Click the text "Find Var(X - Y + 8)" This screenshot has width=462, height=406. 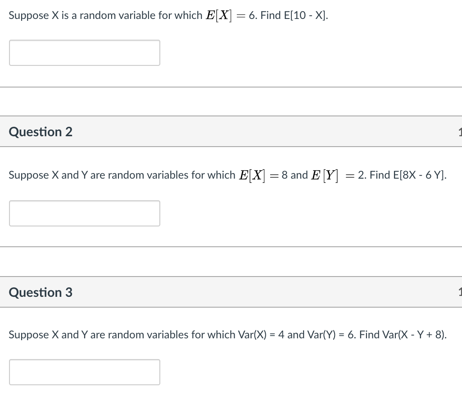(x=403, y=335)
